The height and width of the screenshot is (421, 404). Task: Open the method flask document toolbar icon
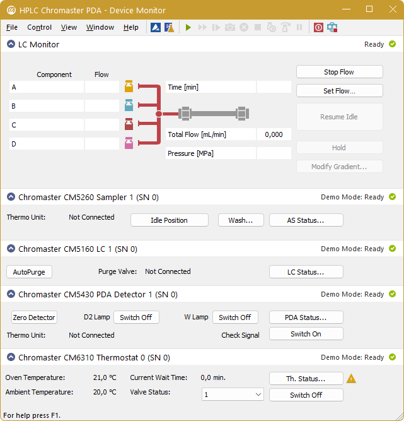click(169, 27)
